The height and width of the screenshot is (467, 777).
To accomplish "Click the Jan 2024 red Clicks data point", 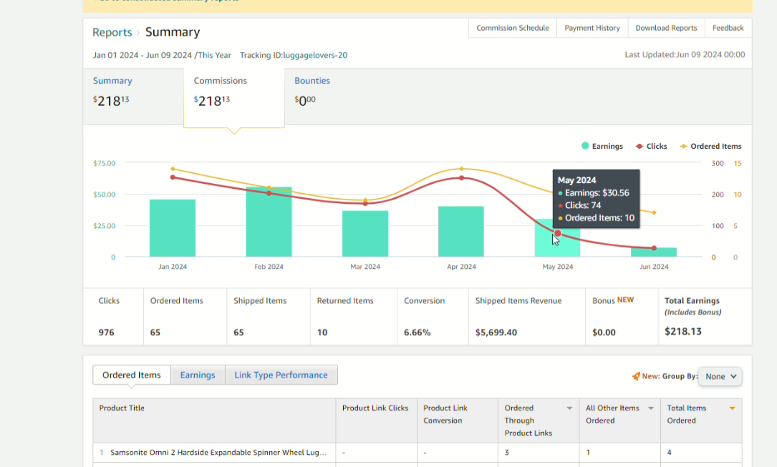I will [173, 177].
